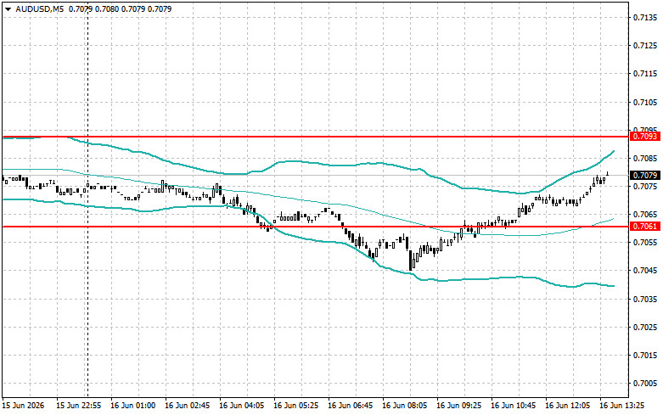Click the 0.7015 price scale value
663x415 pixels.
(x=645, y=356)
